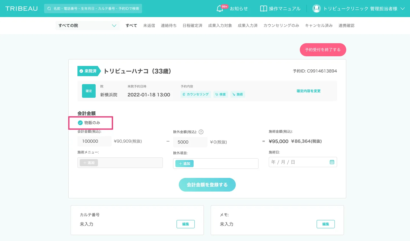Click the user avatar icon
The width and height of the screenshot is (410, 241).
pos(316,9)
